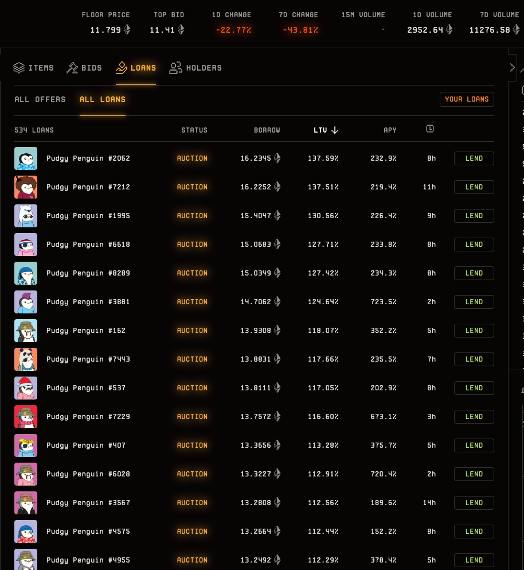Image resolution: width=524 pixels, height=570 pixels.
Task: Open Pudgy Penguin #162 thumbnail
Action: tap(26, 331)
